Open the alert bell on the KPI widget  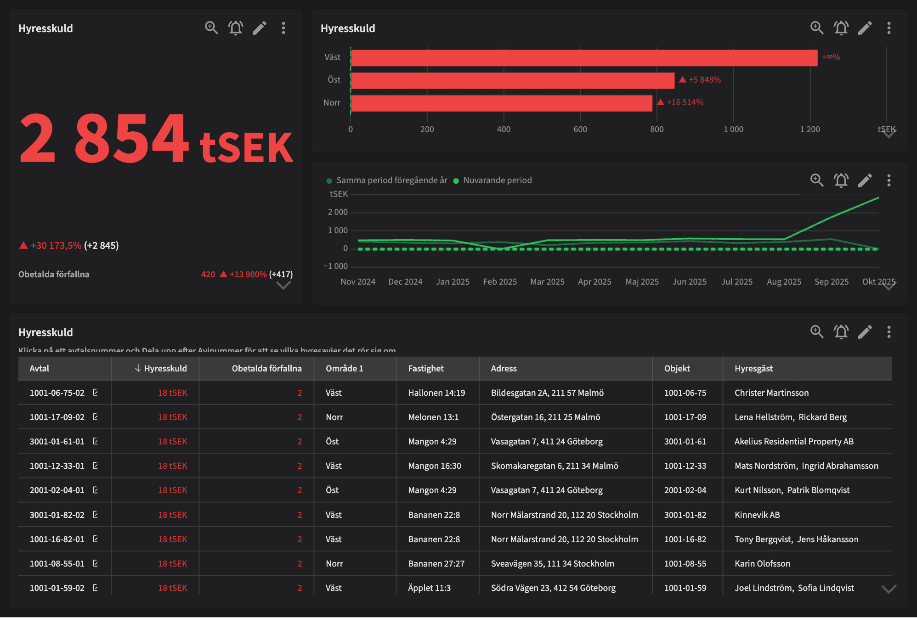(x=236, y=28)
